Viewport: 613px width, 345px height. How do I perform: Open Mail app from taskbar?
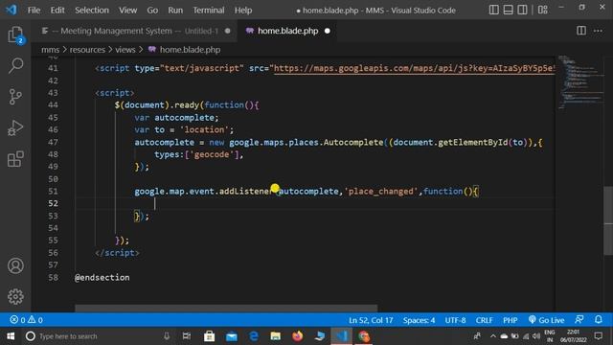[x=232, y=336]
